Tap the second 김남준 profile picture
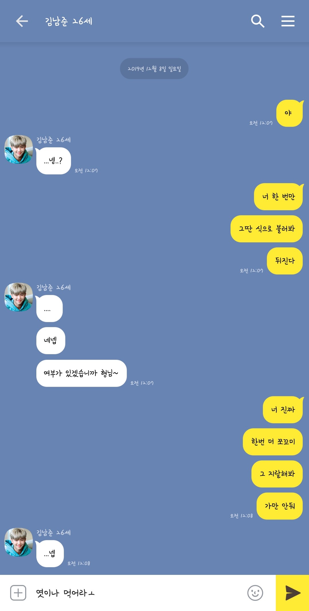Image resolution: width=309 pixels, height=611 pixels. tap(19, 297)
